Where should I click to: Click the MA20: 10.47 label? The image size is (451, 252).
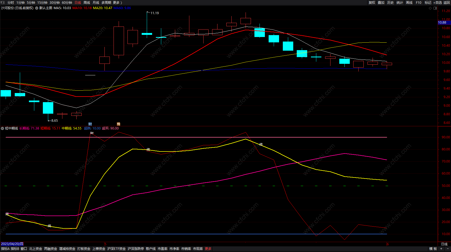click(x=103, y=8)
